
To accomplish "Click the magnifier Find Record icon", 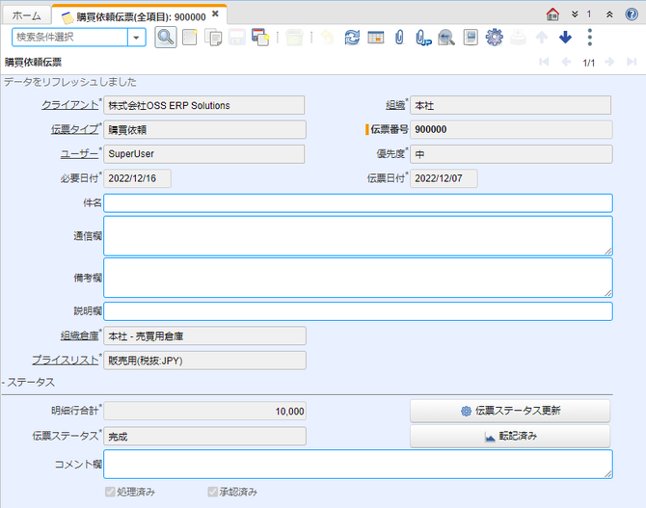I will coord(166,38).
